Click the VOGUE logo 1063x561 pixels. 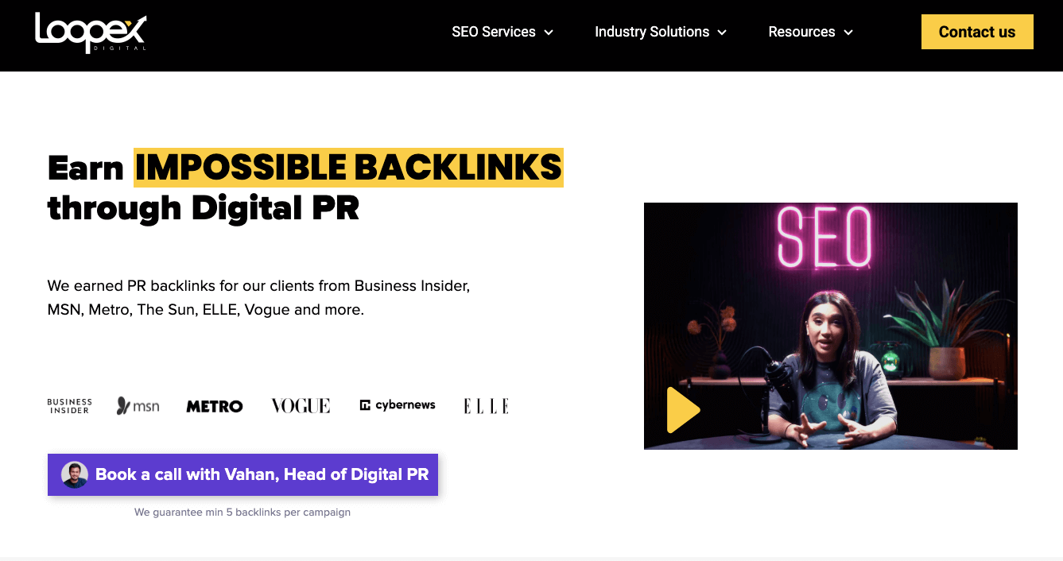(x=301, y=406)
